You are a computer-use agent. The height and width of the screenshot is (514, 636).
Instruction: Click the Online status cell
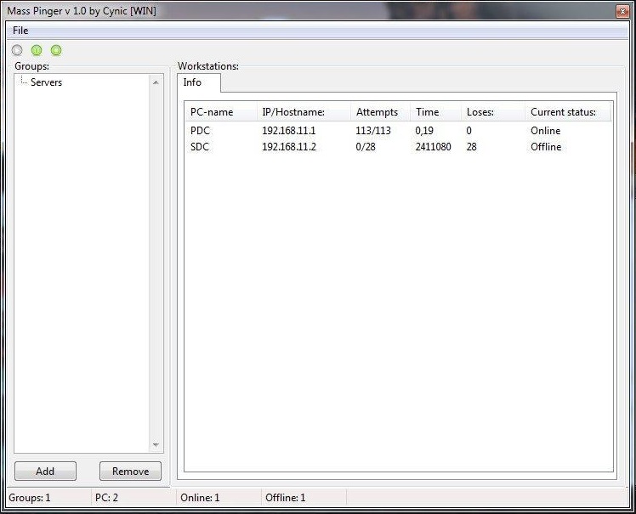(546, 131)
